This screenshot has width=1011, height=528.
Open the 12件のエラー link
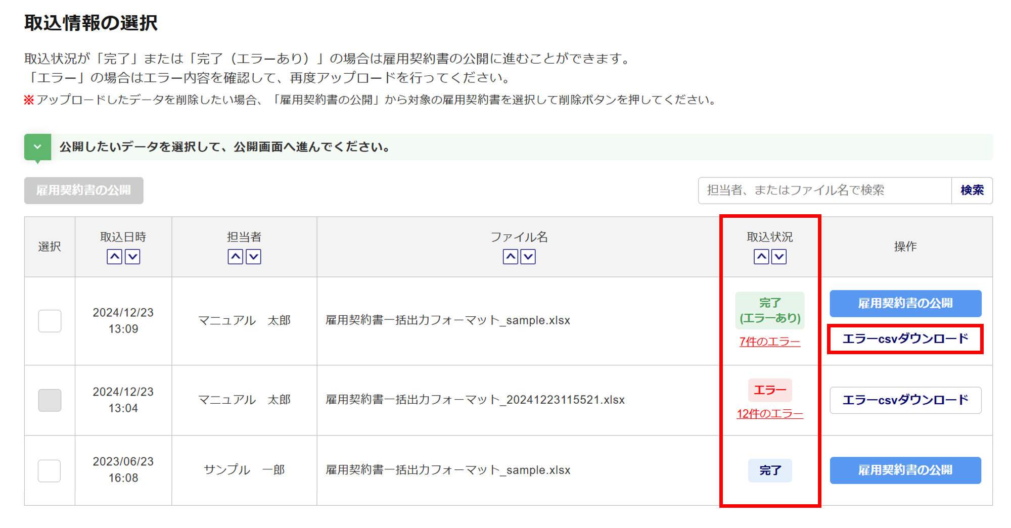point(769,414)
